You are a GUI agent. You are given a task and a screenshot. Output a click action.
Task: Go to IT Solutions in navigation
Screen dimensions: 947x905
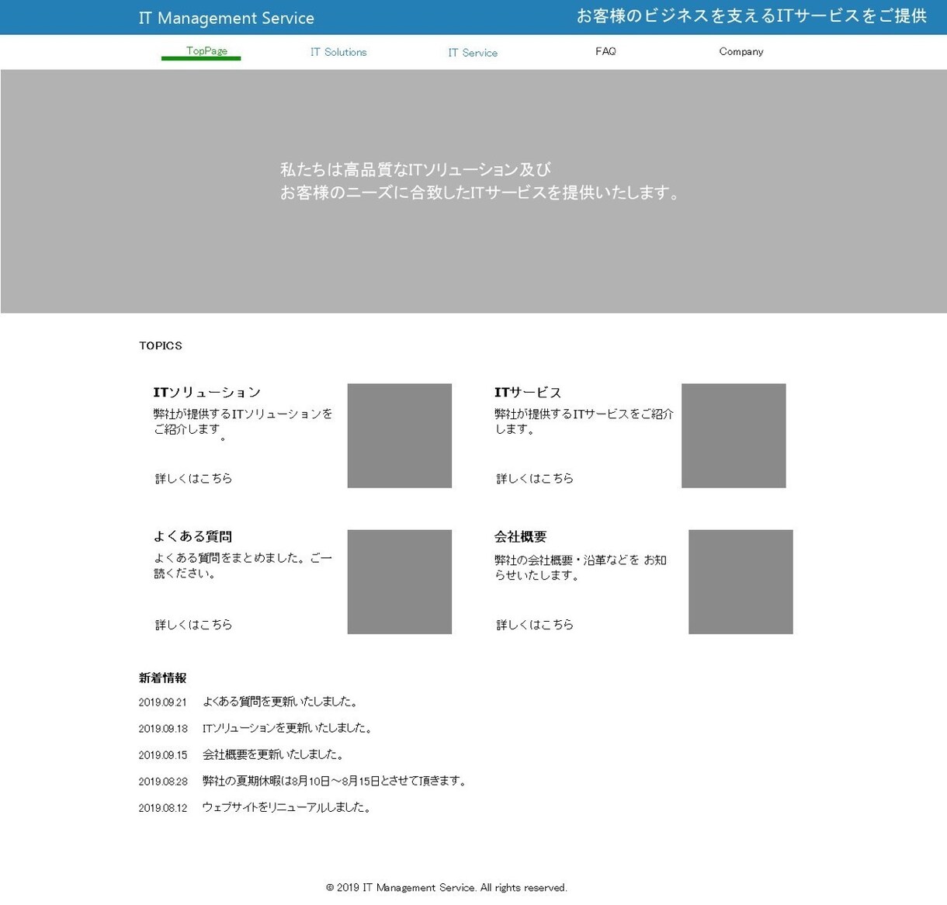(338, 52)
